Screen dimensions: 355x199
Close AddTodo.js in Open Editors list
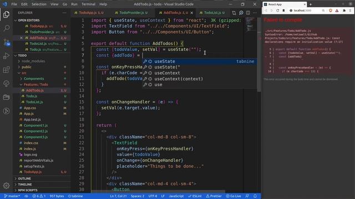tap(21, 38)
